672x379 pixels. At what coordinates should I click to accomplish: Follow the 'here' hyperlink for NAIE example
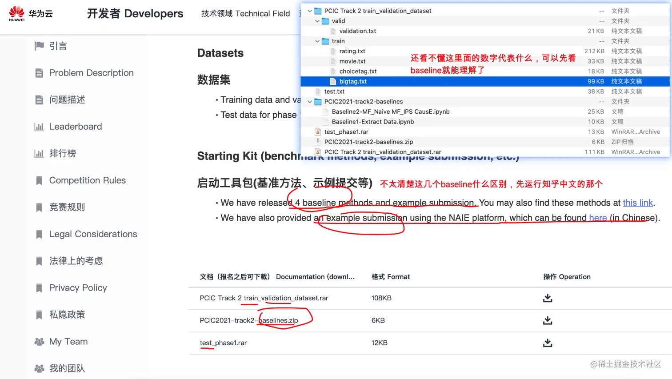pos(598,218)
